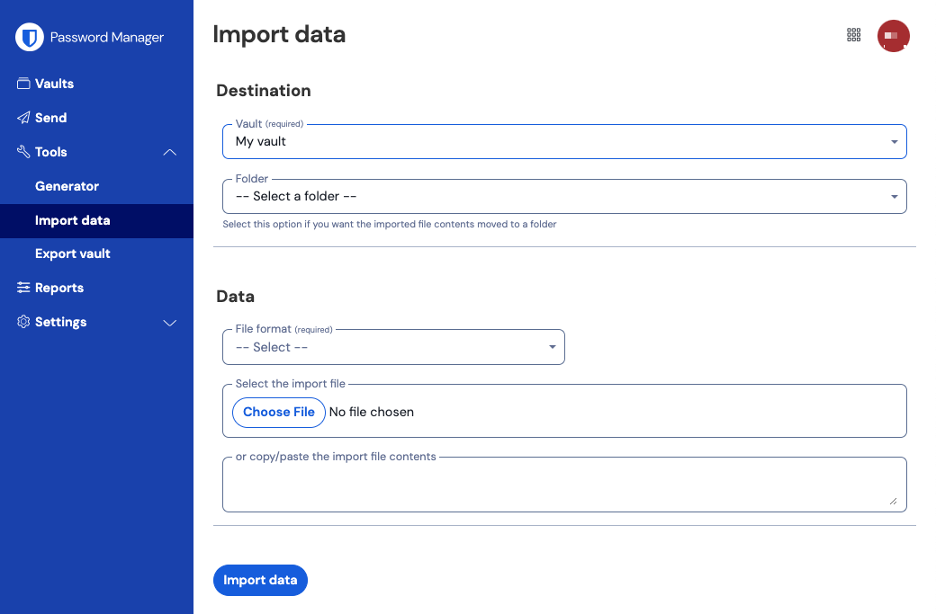Screen dimensions: 936x614
Task: Open Reports using its list icon
Action: pyautogui.click(x=23, y=287)
